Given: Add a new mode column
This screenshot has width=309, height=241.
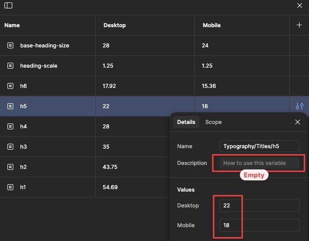Looking at the screenshot, I should pos(299,25).
